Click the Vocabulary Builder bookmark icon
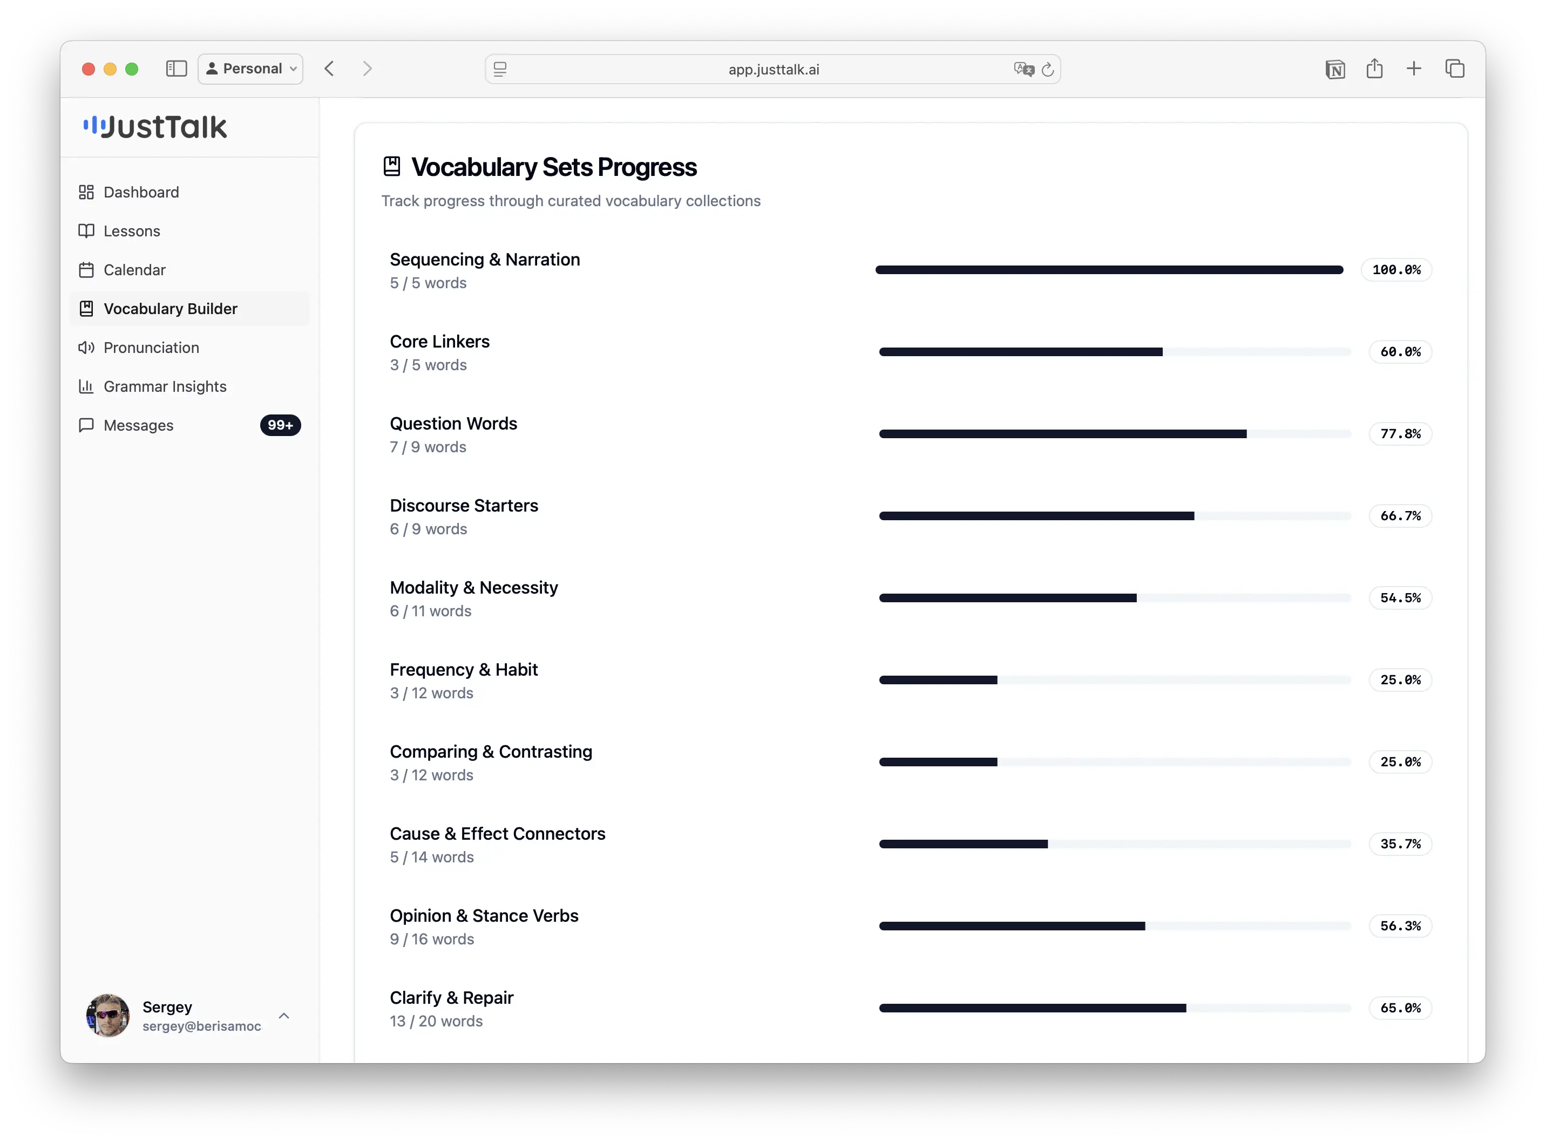Viewport: 1546px width, 1143px height. (x=86, y=309)
